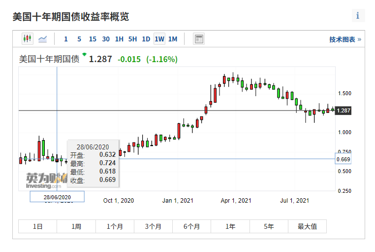Choose the 5年 time range

[x=269, y=226]
